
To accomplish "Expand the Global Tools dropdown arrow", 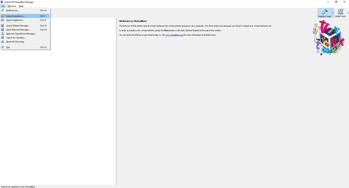I will (348, 13).
